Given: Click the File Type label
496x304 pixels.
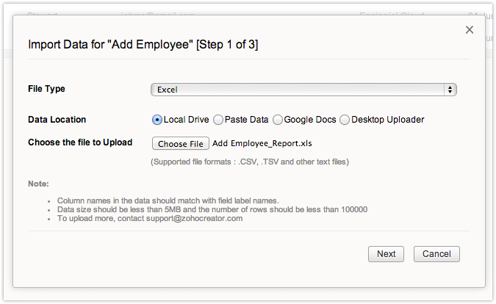Looking at the screenshot, I should pos(46,89).
